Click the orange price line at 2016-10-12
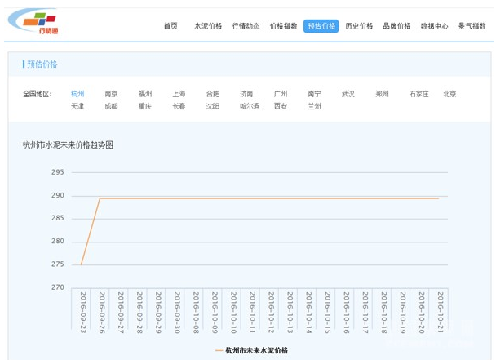This screenshot has width=496, height=360. [x=271, y=198]
